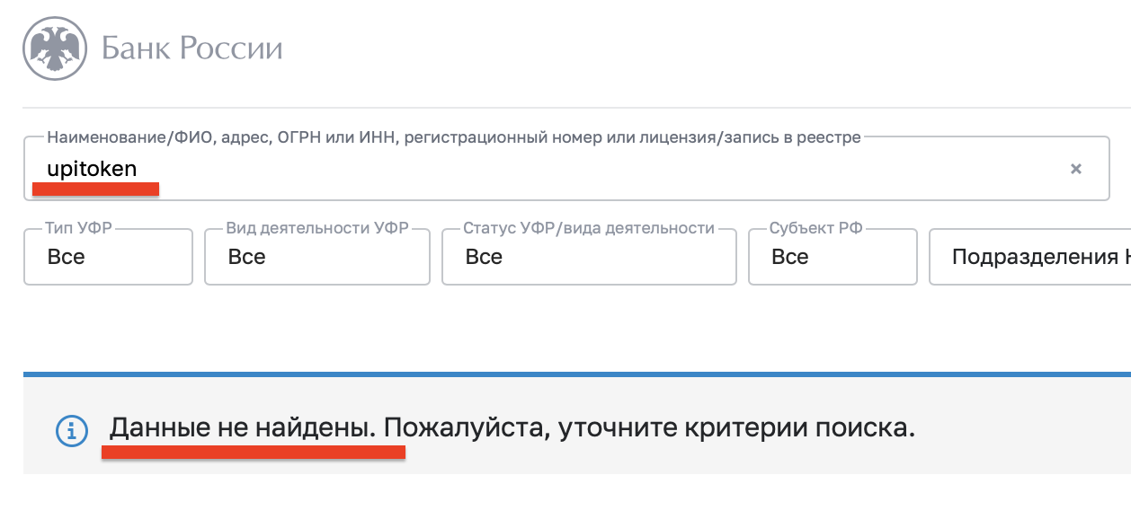Click the "Тип УФР" field label

tap(78, 228)
